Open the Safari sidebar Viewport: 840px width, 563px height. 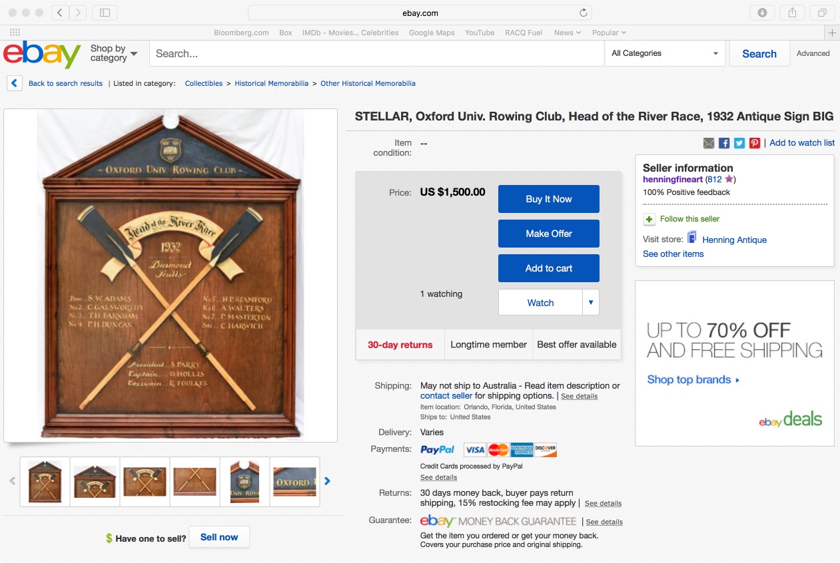(105, 13)
